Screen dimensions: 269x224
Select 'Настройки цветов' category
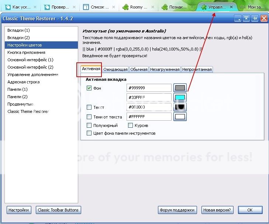coord(41,45)
